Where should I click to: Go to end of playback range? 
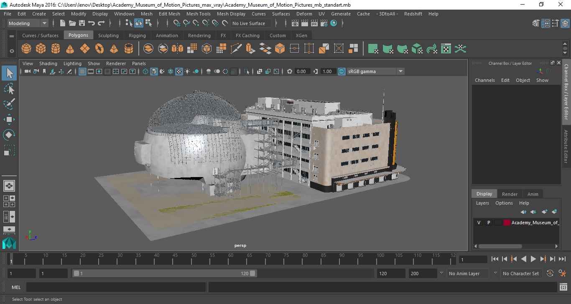pyautogui.click(x=562, y=259)
